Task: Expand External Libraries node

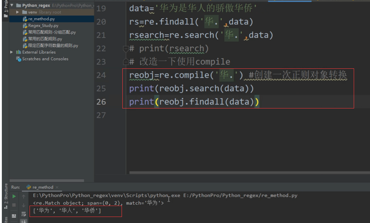Action: click(11, 52)
